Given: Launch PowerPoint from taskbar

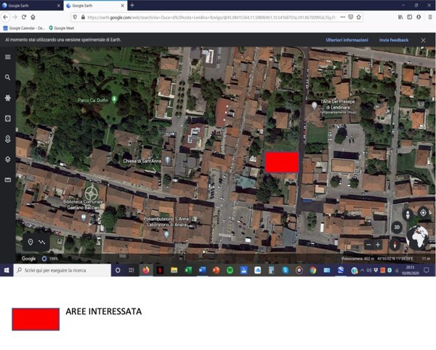Looking at the screenshot, I should click(216, 271).
